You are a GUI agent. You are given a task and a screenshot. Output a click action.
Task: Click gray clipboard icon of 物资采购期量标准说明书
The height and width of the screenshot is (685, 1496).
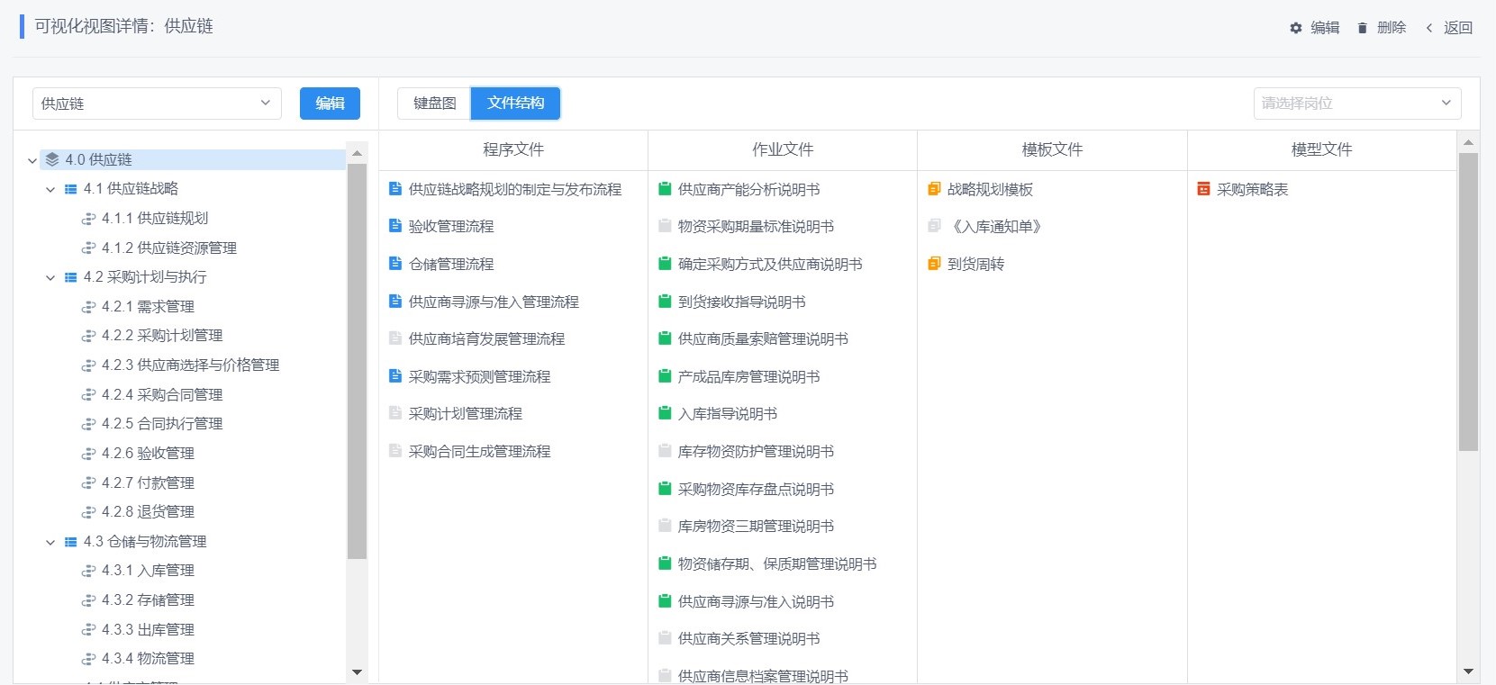tap(665, 226)
